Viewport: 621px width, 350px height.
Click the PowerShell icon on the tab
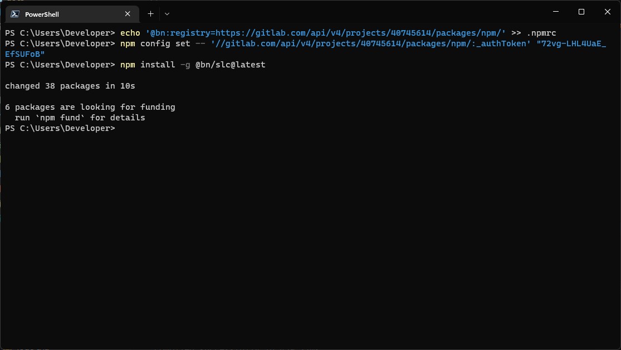click(x=16, y=13)
